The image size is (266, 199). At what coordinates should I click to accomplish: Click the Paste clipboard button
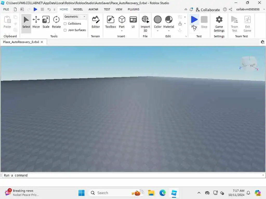point(7,22)
